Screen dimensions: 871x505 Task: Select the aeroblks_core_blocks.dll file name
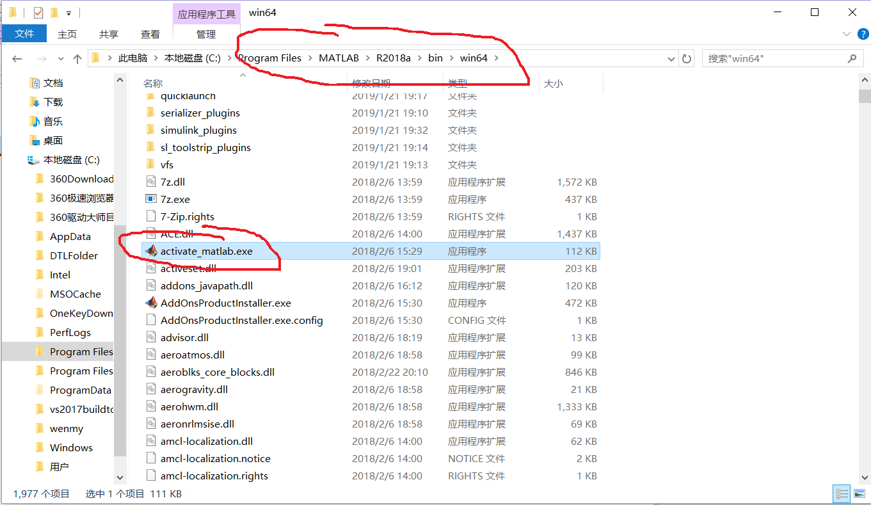point(218,372)
